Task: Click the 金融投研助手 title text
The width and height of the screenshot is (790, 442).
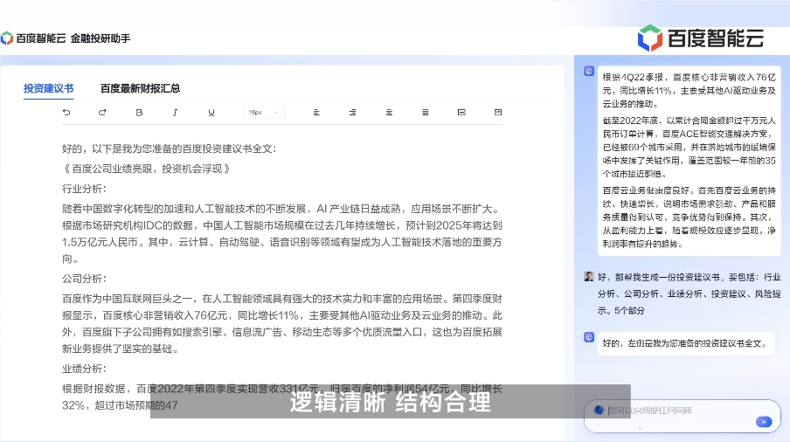Action: click(x=100, y=38)
